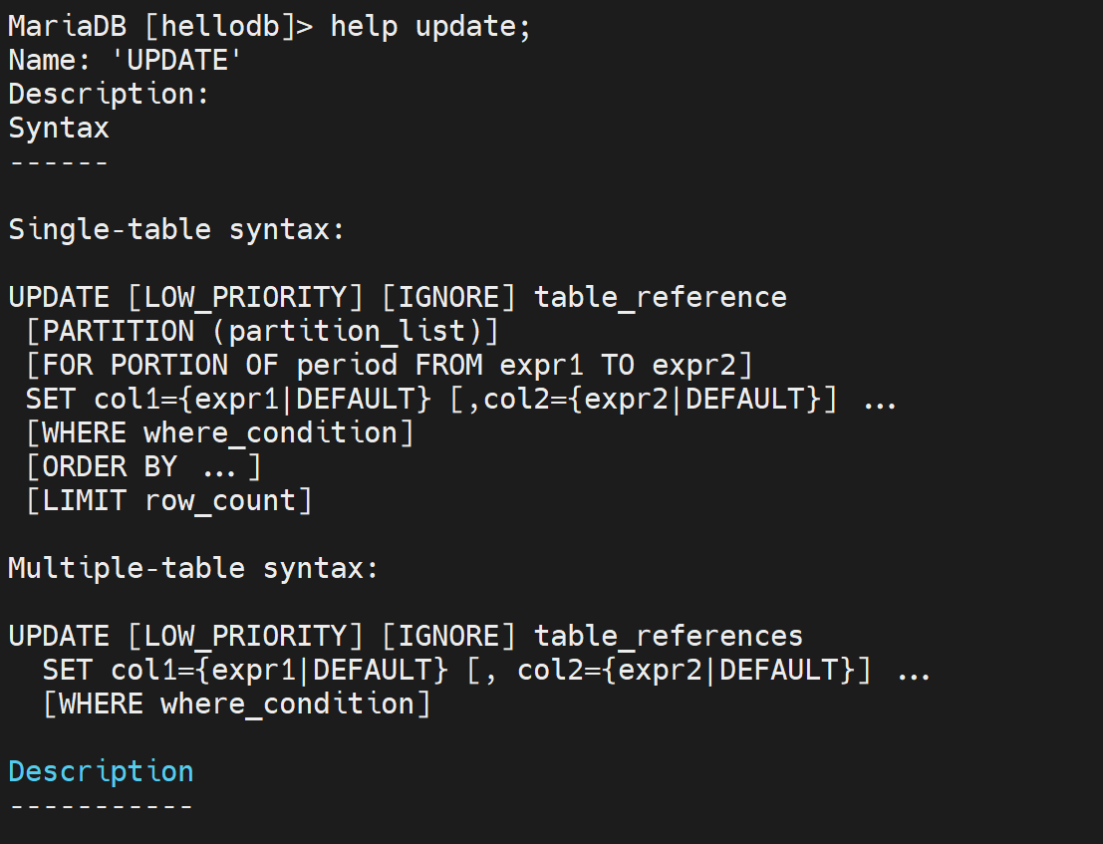Viewport: 1103px width, 844px height.
Task: Click the 'Multiple-table syntax:' heading
Action: (193, 569)
